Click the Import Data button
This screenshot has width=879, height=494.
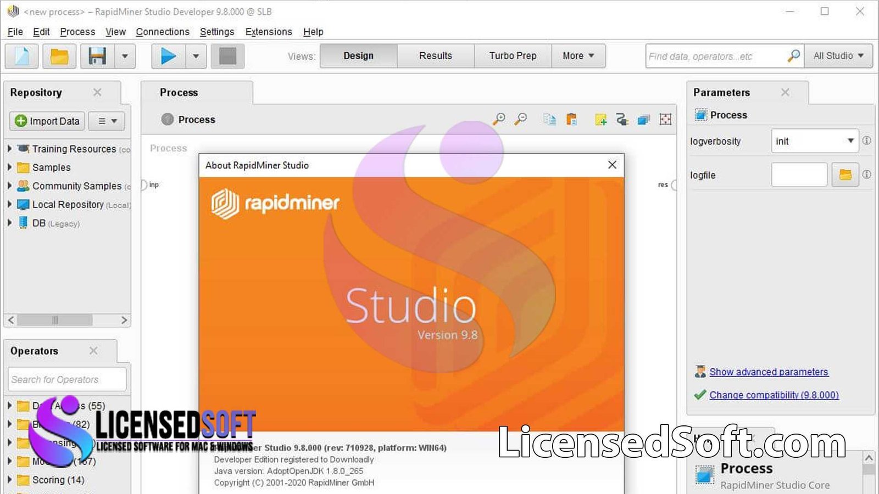coord(47,121)
